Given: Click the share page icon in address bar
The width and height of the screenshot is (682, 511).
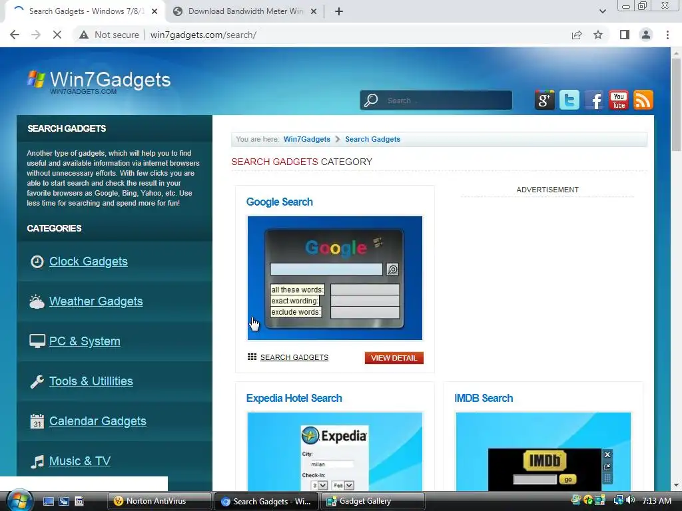Looking at the screenshot, I should (577, 35).
